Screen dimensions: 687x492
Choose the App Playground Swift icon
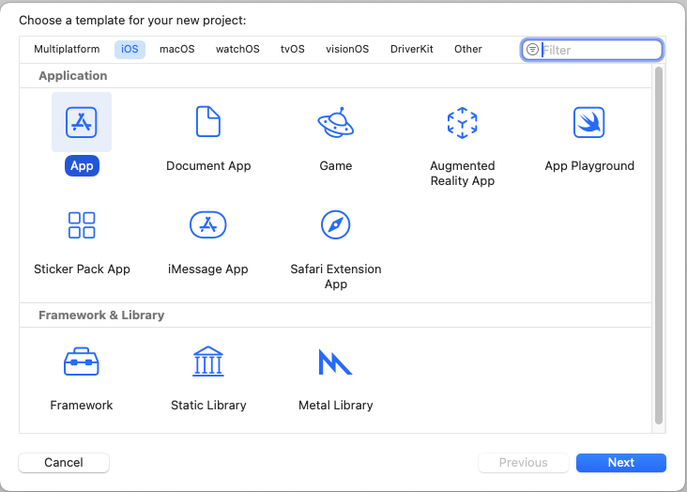[588, 122]
